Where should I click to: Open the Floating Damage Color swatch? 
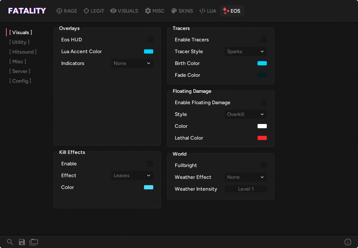click(262, 126)
